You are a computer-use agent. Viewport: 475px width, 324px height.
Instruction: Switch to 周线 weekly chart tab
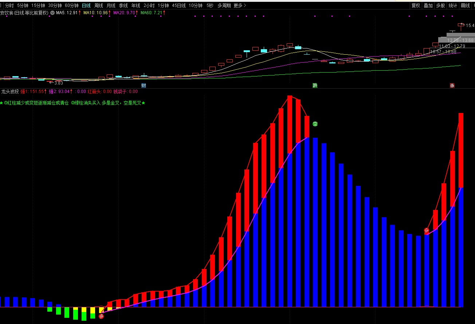click(x=99, y=5)
